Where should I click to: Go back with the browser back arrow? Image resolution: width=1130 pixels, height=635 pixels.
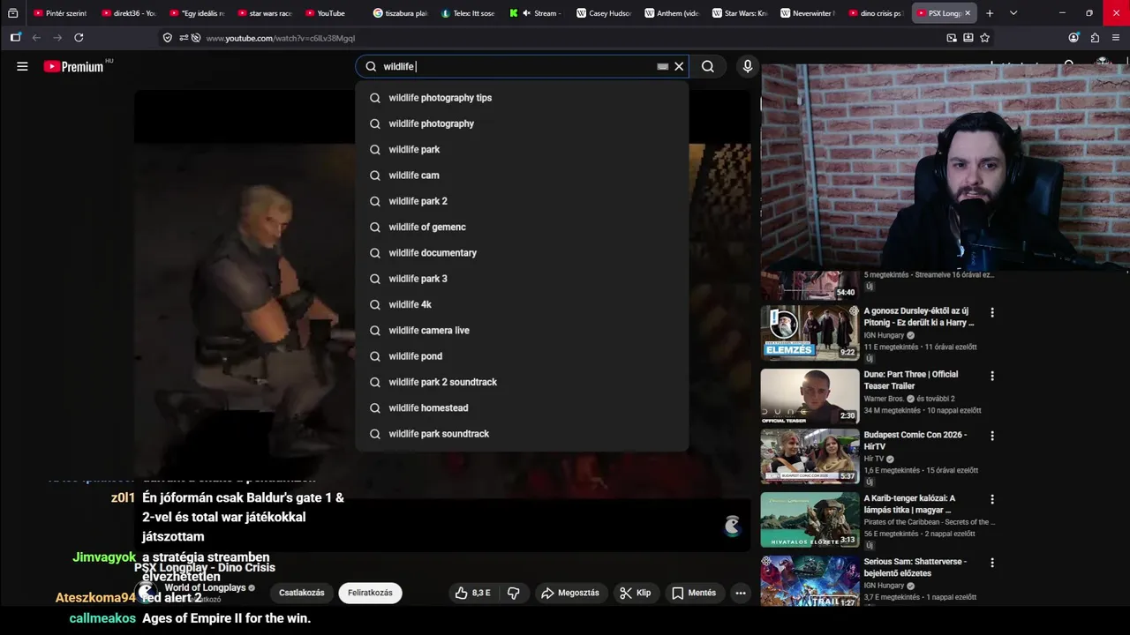pos(36,38)
